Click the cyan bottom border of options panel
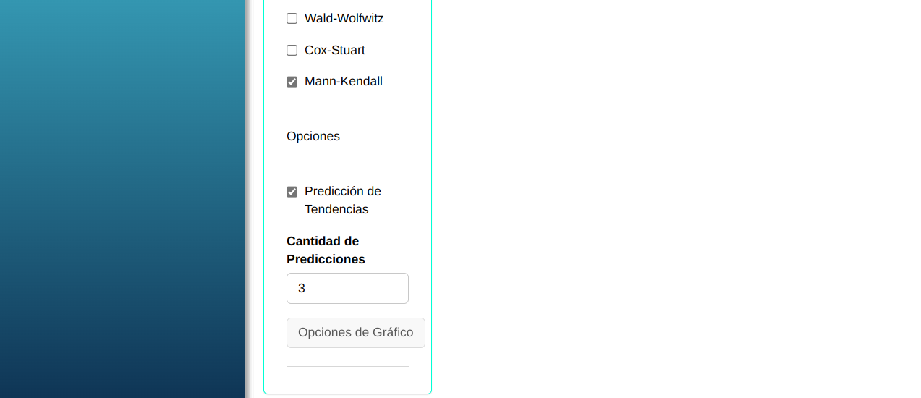921x398 pixels. 347,394
